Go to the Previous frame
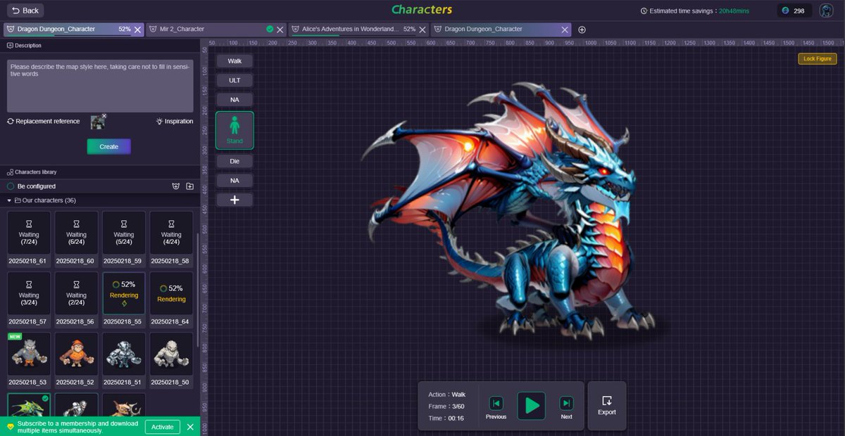845x436 pixels. tap(496, 407)
